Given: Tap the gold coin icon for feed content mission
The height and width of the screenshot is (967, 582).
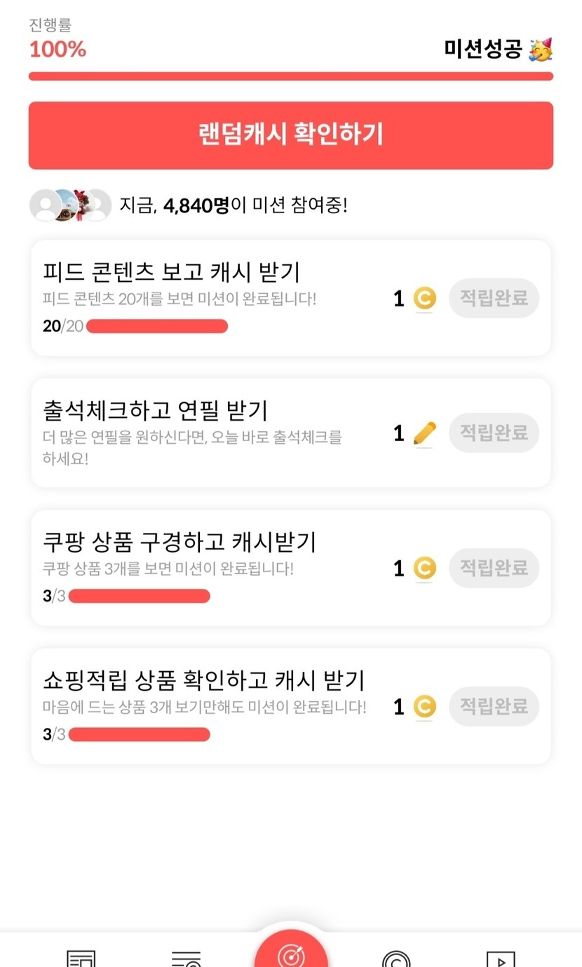Looking at the screenshot, I should click(424, 299).
